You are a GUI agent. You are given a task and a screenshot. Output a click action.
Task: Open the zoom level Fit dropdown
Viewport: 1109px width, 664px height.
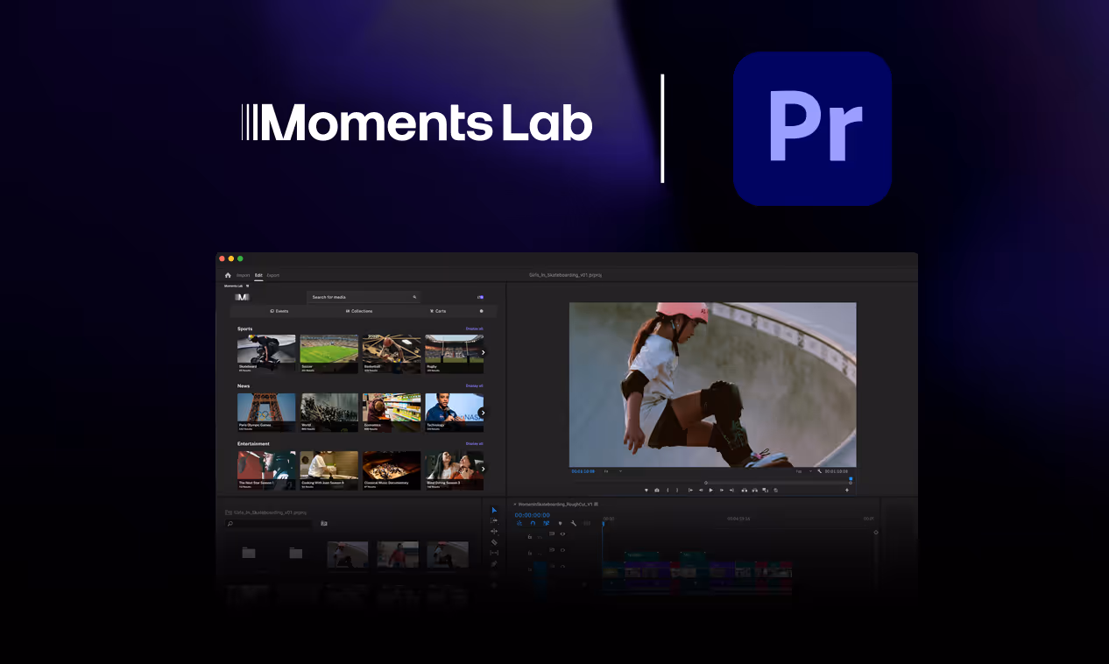pyautogui.click(x=612, y=471)
